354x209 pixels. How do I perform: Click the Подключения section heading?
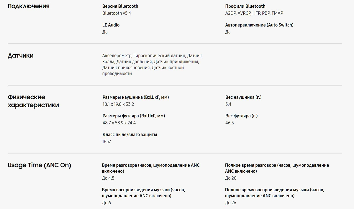pyautogui.click(x=28, y=6)
